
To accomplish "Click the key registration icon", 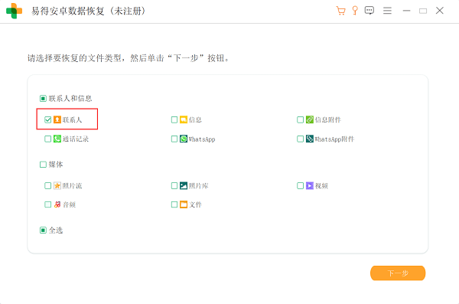I will click(x=355, y=11).
